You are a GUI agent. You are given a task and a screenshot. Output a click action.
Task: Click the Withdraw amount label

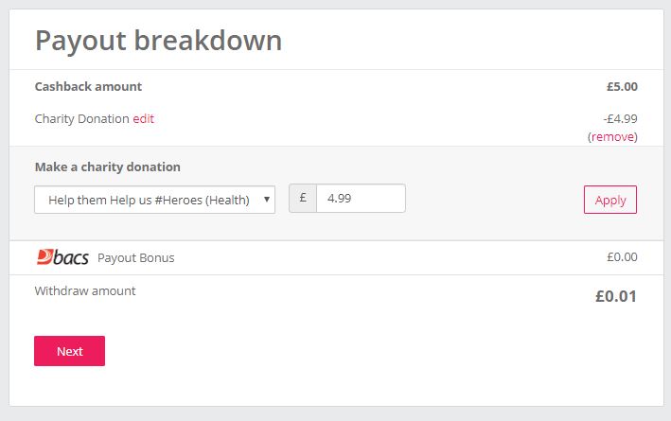[85, 291]
